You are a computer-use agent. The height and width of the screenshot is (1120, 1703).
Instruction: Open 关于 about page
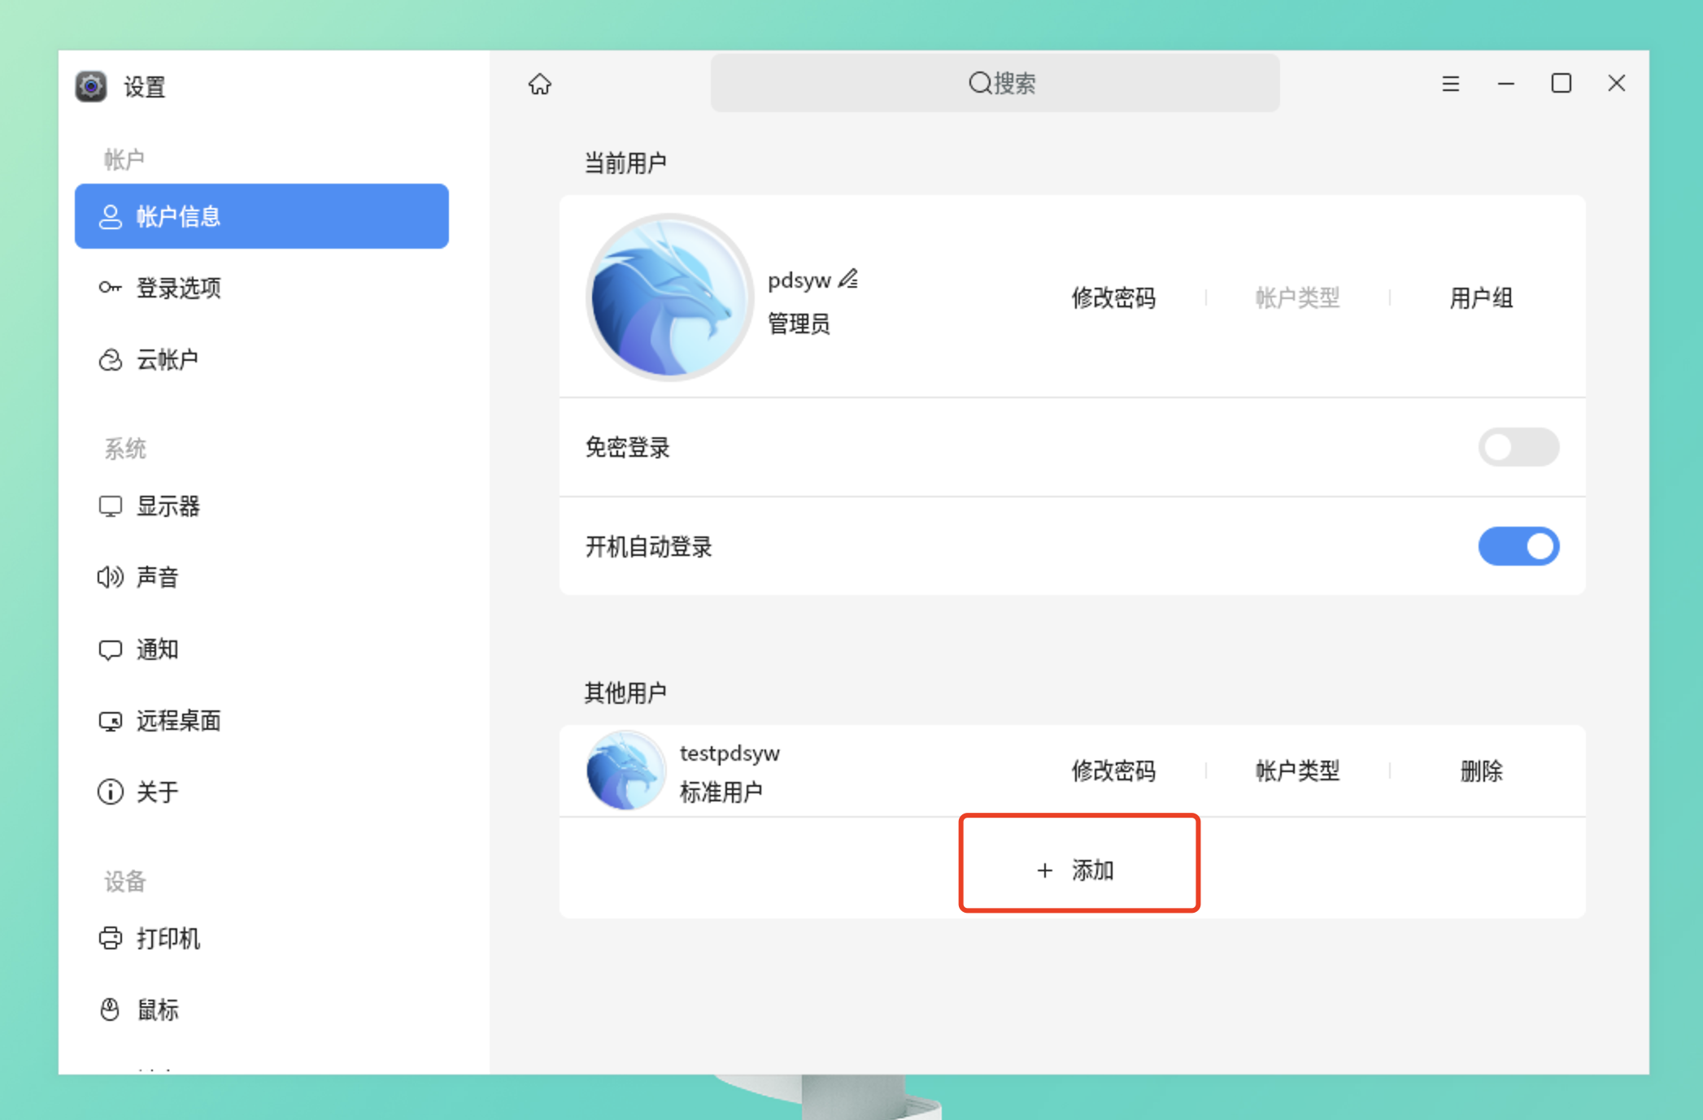pos(157,792)
